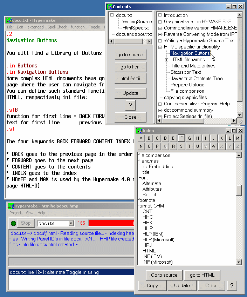Expand Commandline version HMAKE.EXE node
Screen dimensions: 247x297
coord(160,28)
